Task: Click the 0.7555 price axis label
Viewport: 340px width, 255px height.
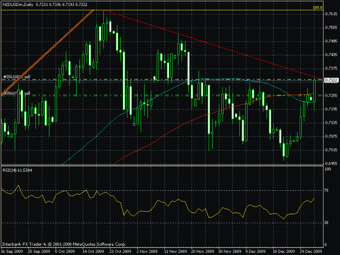Action: coord(331,28)
